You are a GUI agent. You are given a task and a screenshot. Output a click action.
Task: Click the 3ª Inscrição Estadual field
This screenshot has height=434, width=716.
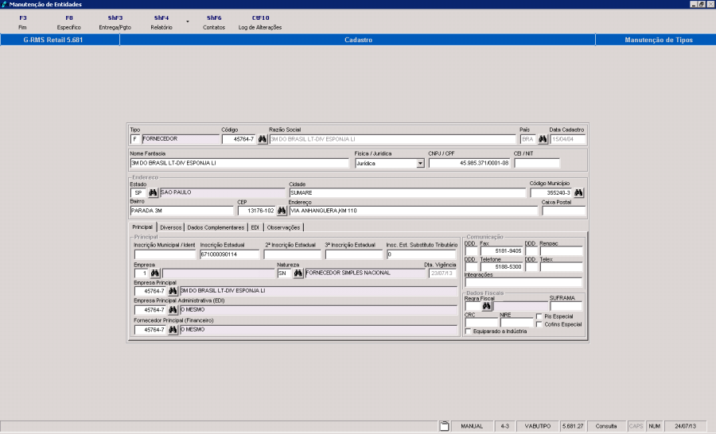pyautogui.click(x=354, y=254)
